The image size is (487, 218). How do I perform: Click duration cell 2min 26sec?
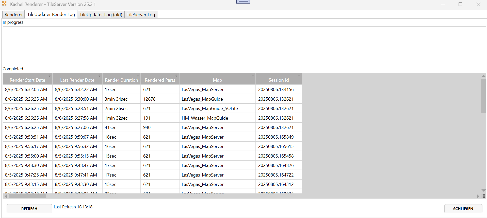(x=121, y=108)
